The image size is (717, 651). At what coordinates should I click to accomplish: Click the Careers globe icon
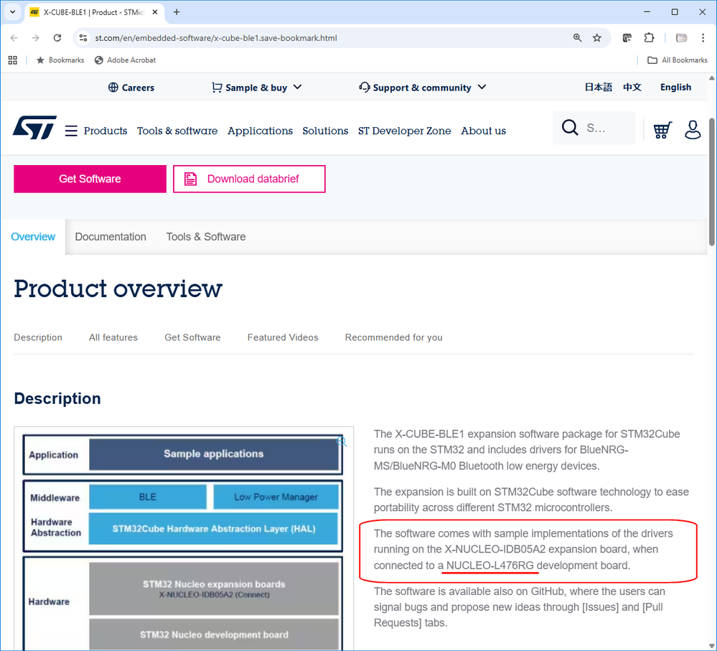tap(113, 88)
